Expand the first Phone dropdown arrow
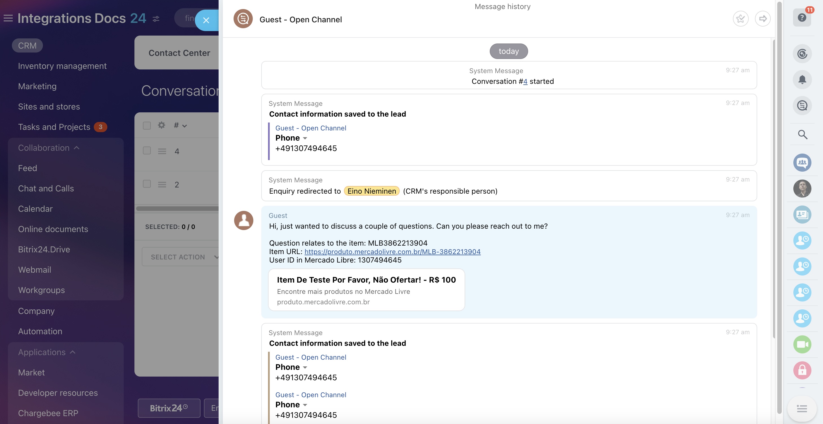The image size is (823, 424). 305,138
